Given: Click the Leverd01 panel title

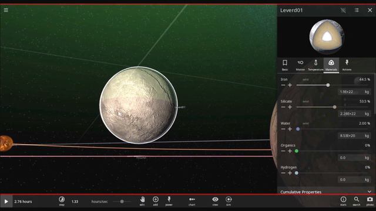Looking at the screenshot, I should click(291, 11).
